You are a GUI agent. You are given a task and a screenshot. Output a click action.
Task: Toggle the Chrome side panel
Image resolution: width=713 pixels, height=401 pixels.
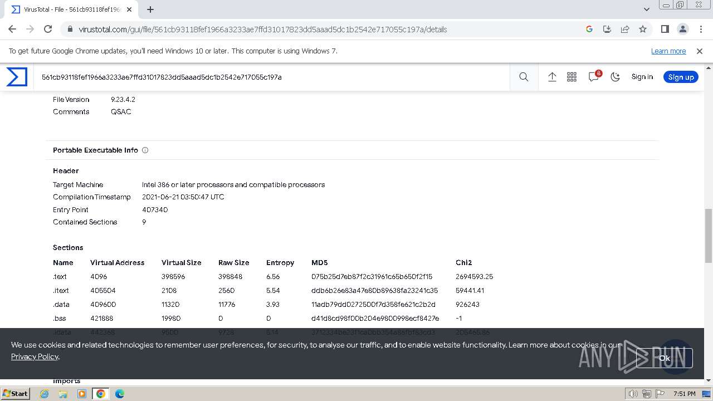665,29
